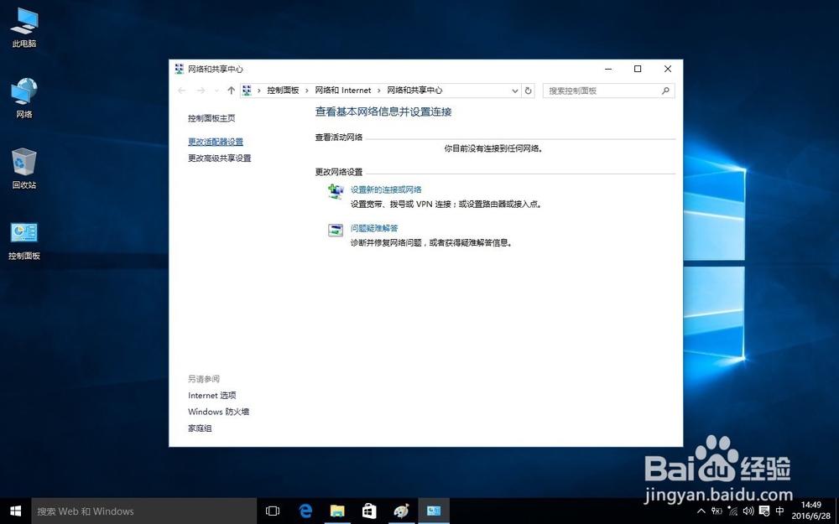Open Windows 防火墙 settings link
Image resolution: width=839 pixels, height=524 pixels.
pyautogui.click(x=218, y=412)
